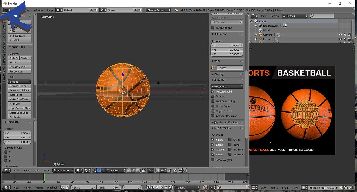The height and width of the screenshot is (192, 357).
Task: Select the translate manipulator arrow icon
Action: pos(98,170)
